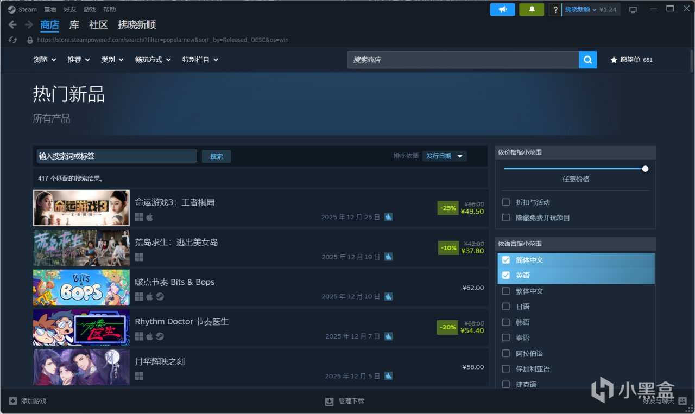This screenshot has height=414, width=695.
Task: Focus the 输入搜索词或标签 input box
Action: pos(117,156)
